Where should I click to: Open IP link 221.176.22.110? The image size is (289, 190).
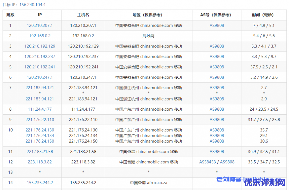(40, 120)
